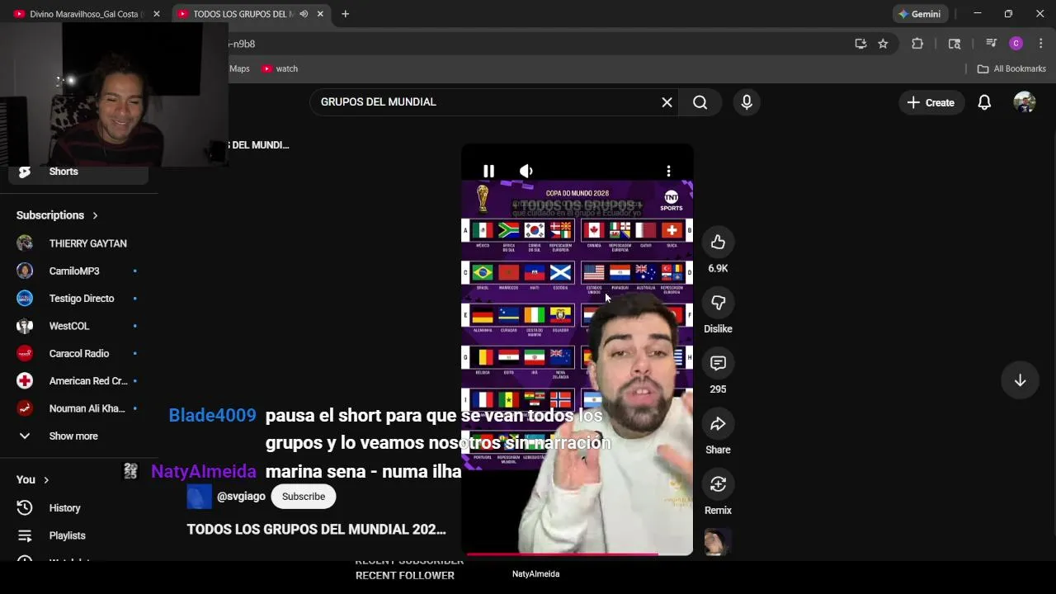Open the Chrome three-dot menu
Image resolution: width=1056 pixels, height=594 pixels.
[x=1040, y=44]
